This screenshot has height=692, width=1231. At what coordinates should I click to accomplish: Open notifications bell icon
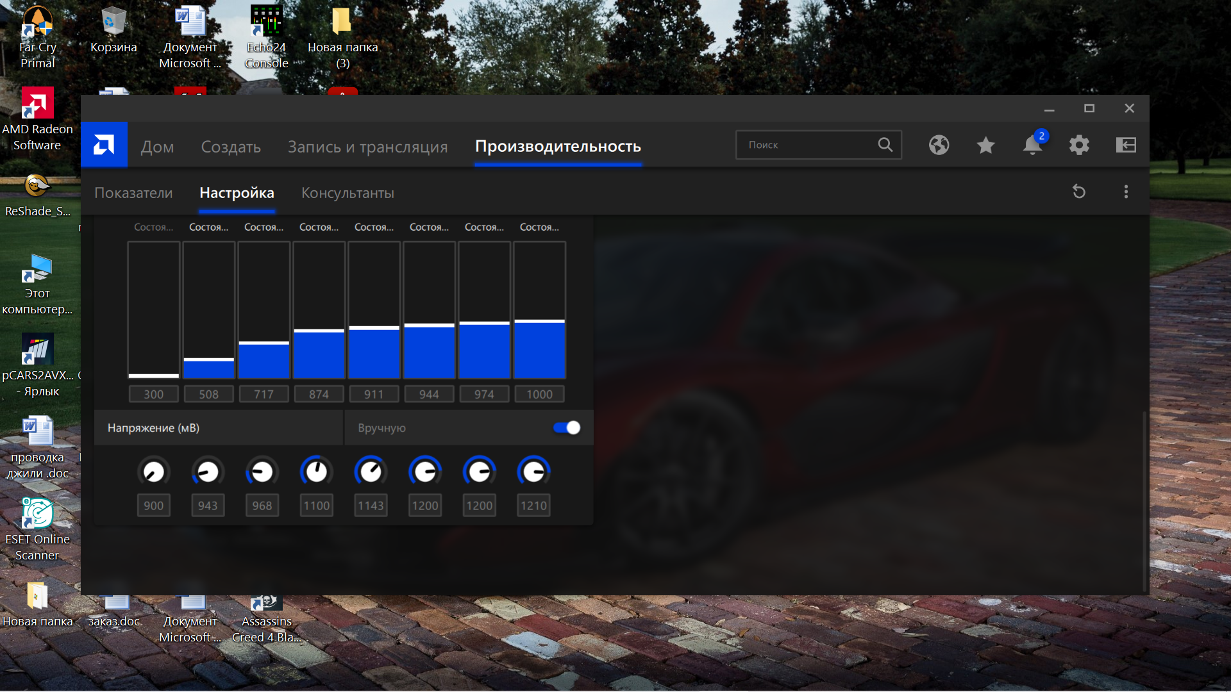(x=1032, y=145)
